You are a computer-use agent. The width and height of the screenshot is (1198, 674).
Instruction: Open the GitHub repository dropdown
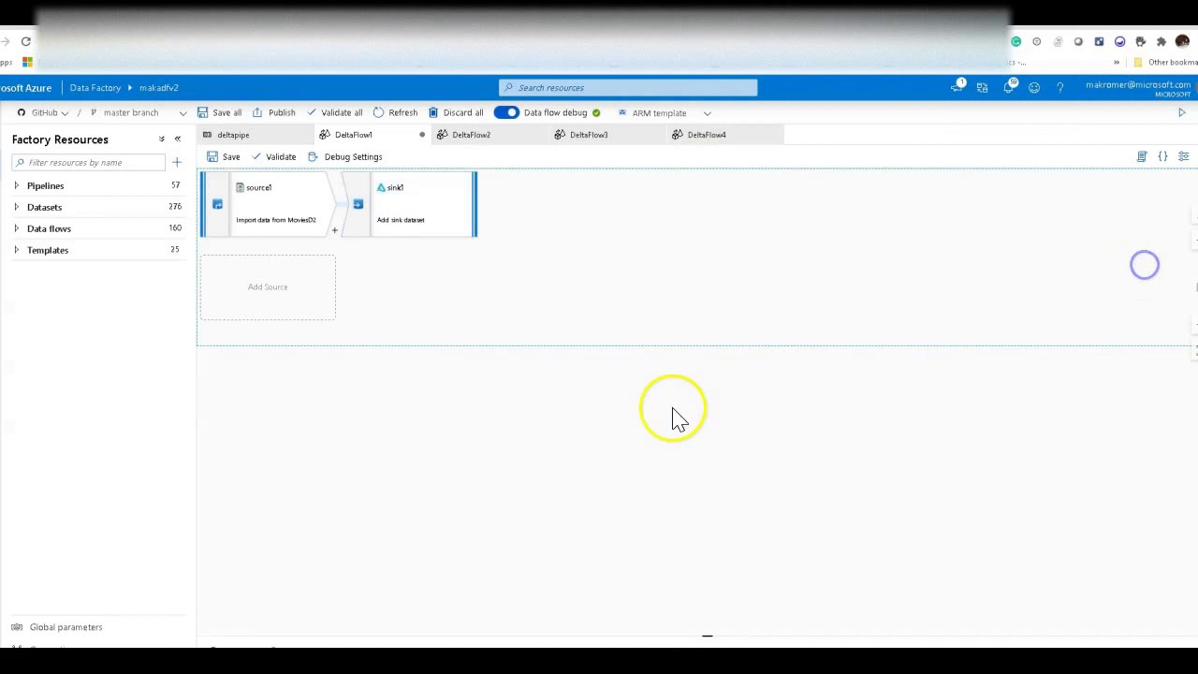point(43,112)
